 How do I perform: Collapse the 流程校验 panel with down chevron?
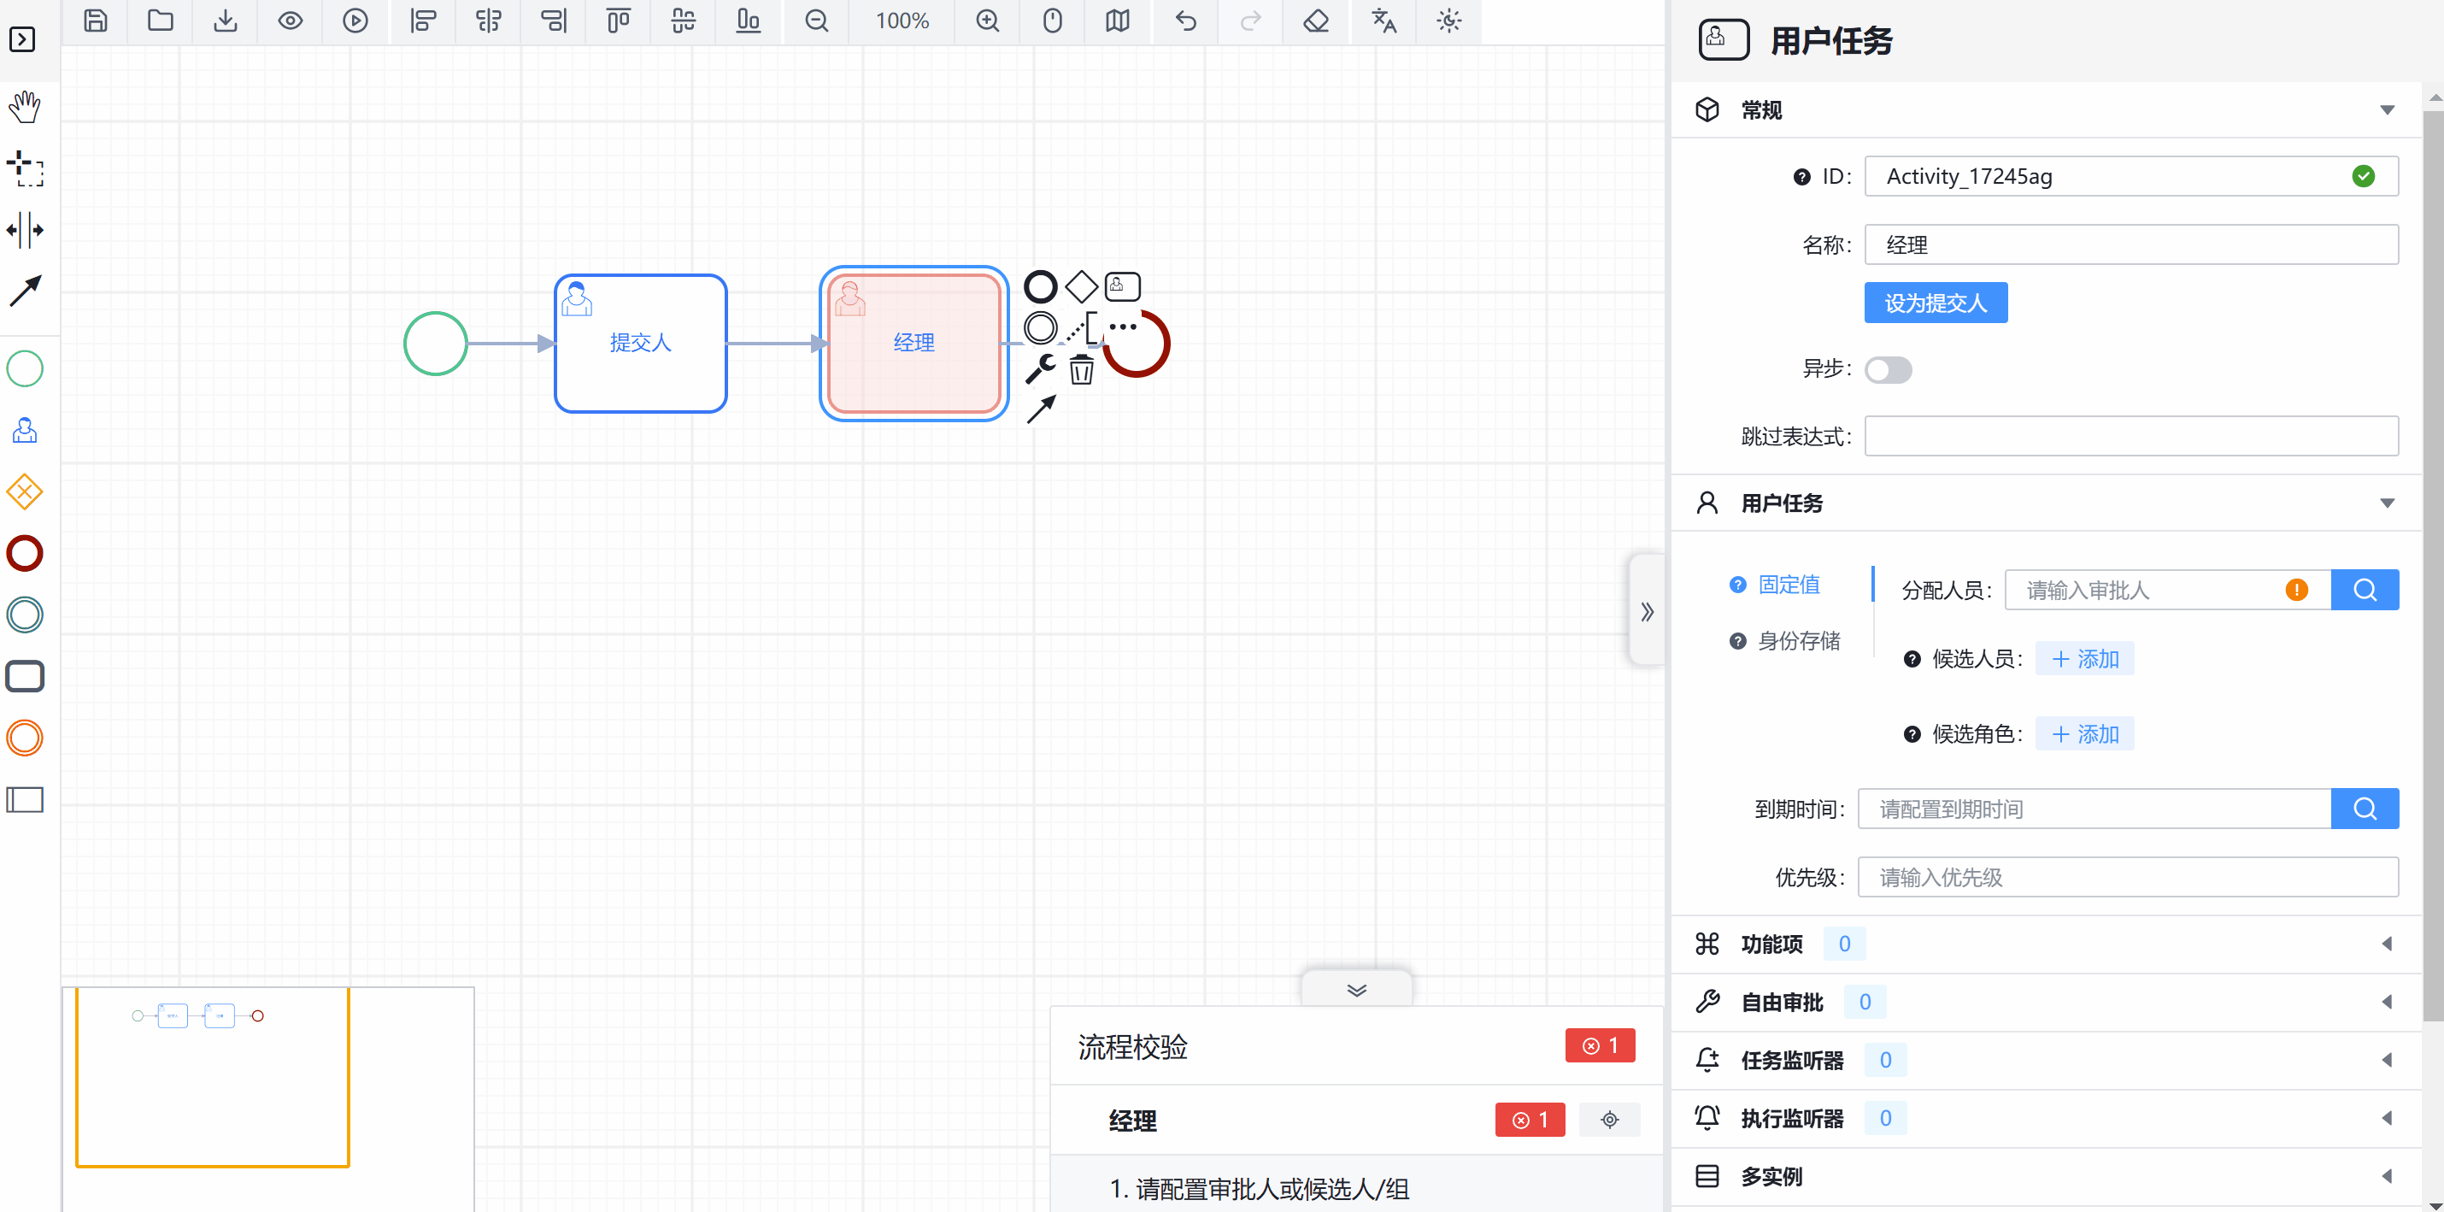(1357, 990)
